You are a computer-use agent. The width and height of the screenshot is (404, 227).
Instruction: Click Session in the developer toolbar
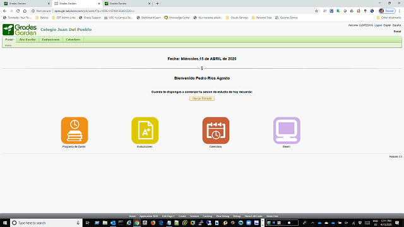coord(194,216)
